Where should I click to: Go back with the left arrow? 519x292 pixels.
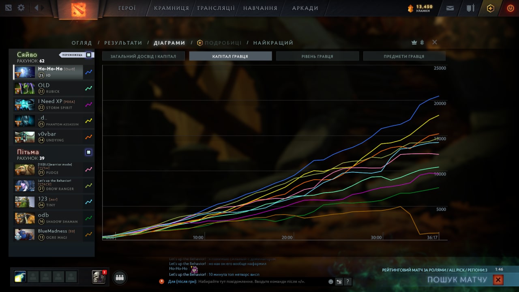[36, 8]
